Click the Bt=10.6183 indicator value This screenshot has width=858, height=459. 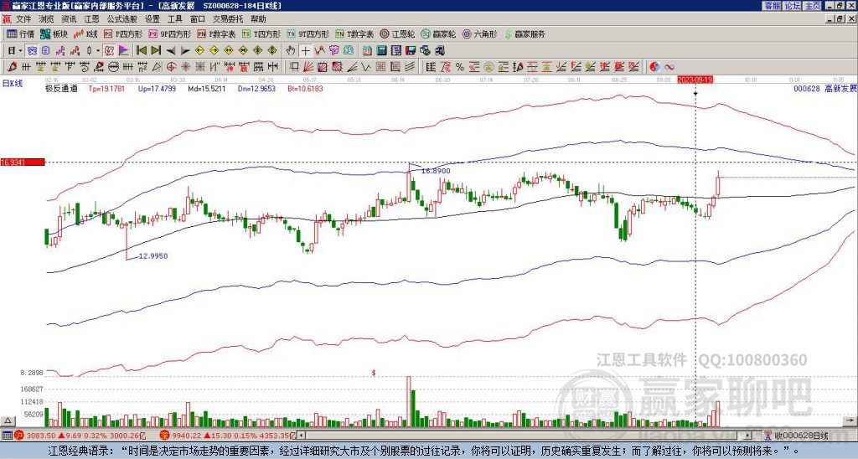[305, 88]
